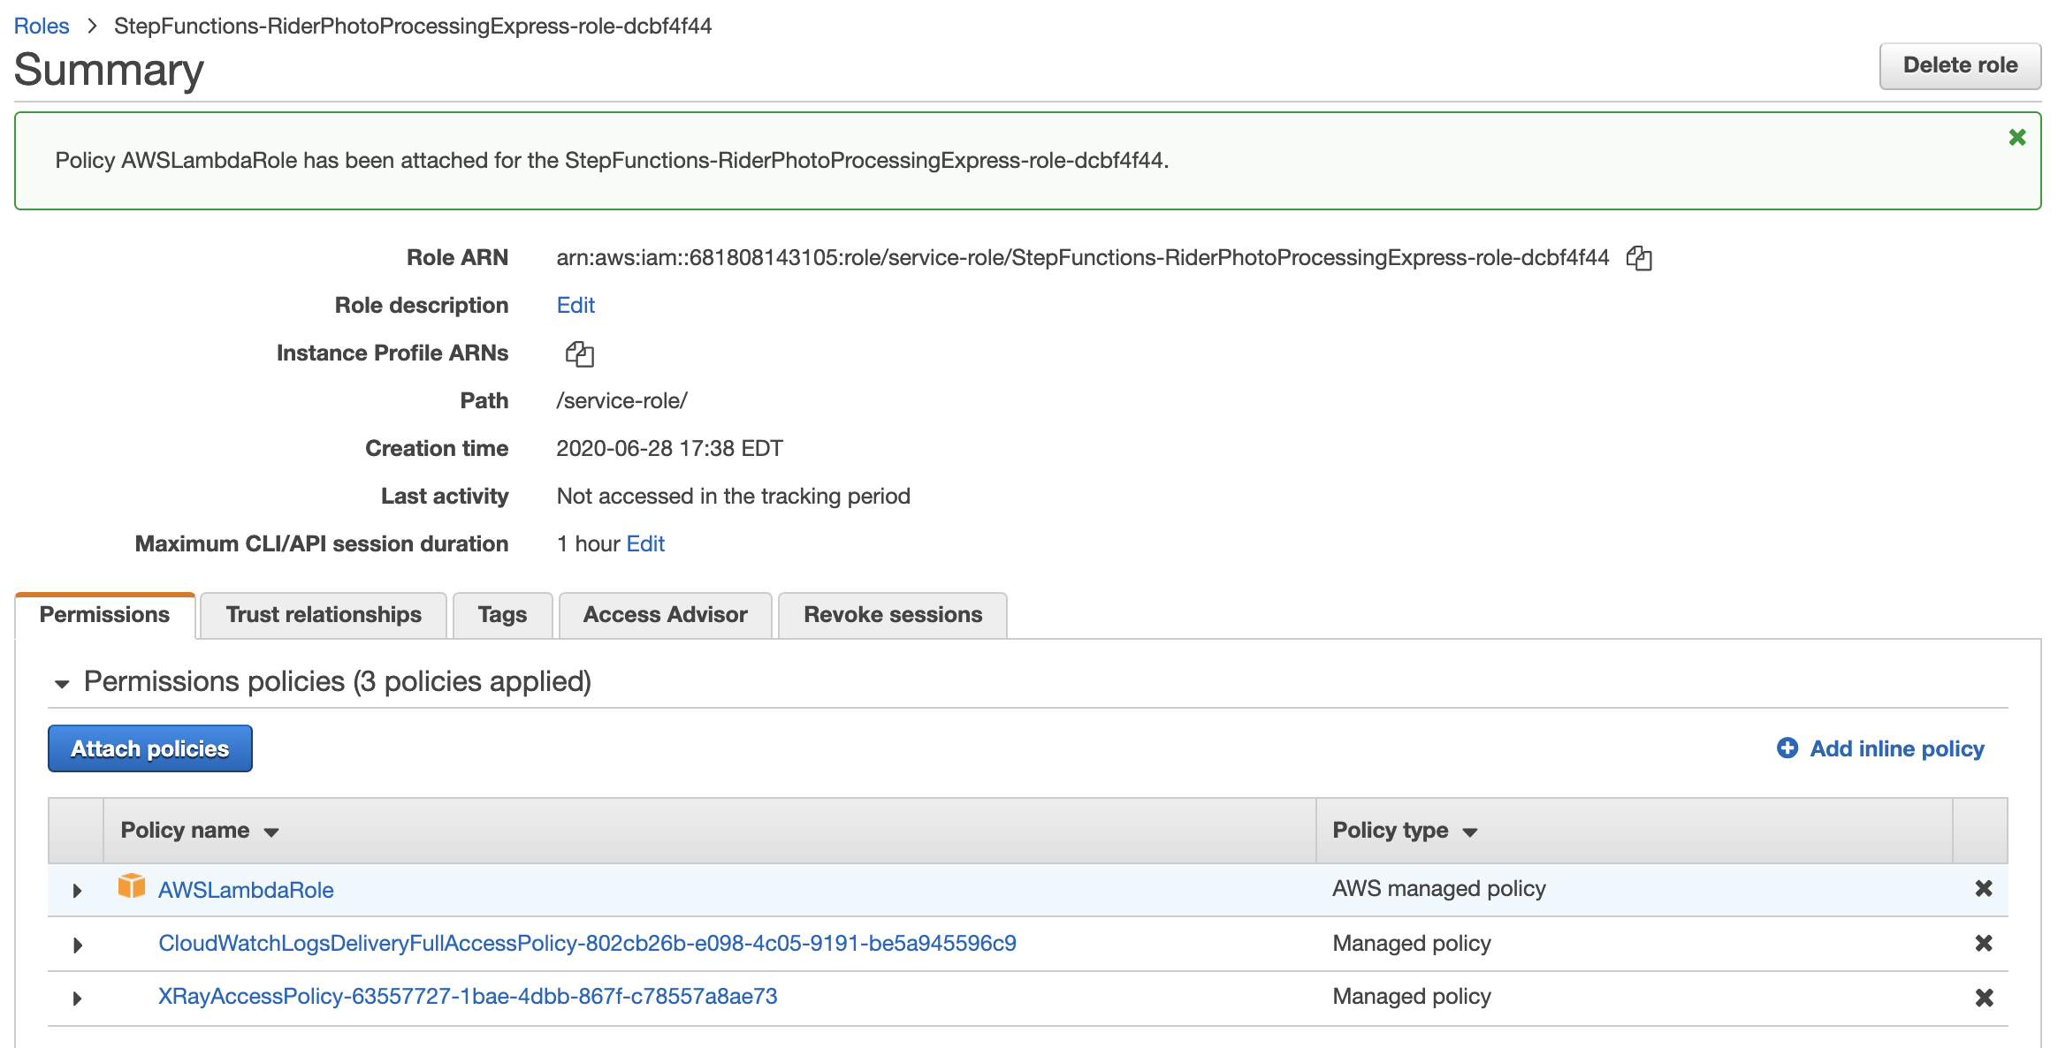Viewport: 2058px width, 1048px height.
Task: Detach the AWSLambdaRole policy with its X
Action: pyautogui.click(x=1984, y=888)
